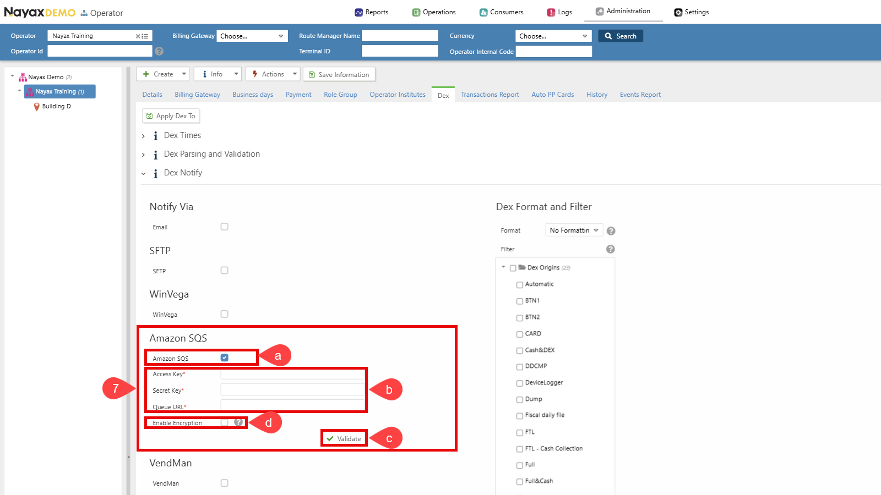Click the Save Information button
This screenshot has width=881, height=495.
[x=339, y=74]
